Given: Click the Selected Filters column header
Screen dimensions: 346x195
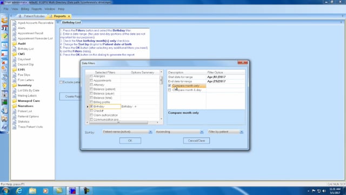Looking at the screenshot, I should tap(105, 73).
